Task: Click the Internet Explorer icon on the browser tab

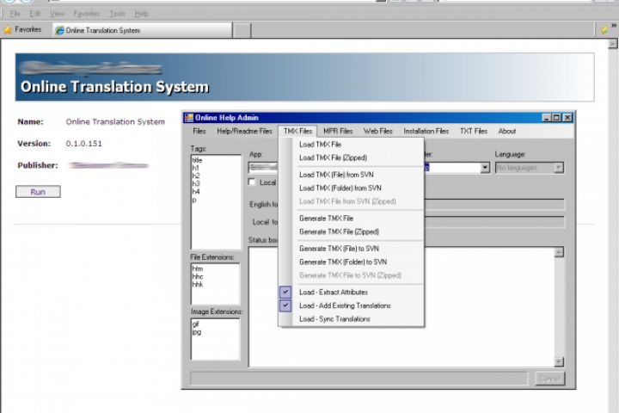Action: 59,30
